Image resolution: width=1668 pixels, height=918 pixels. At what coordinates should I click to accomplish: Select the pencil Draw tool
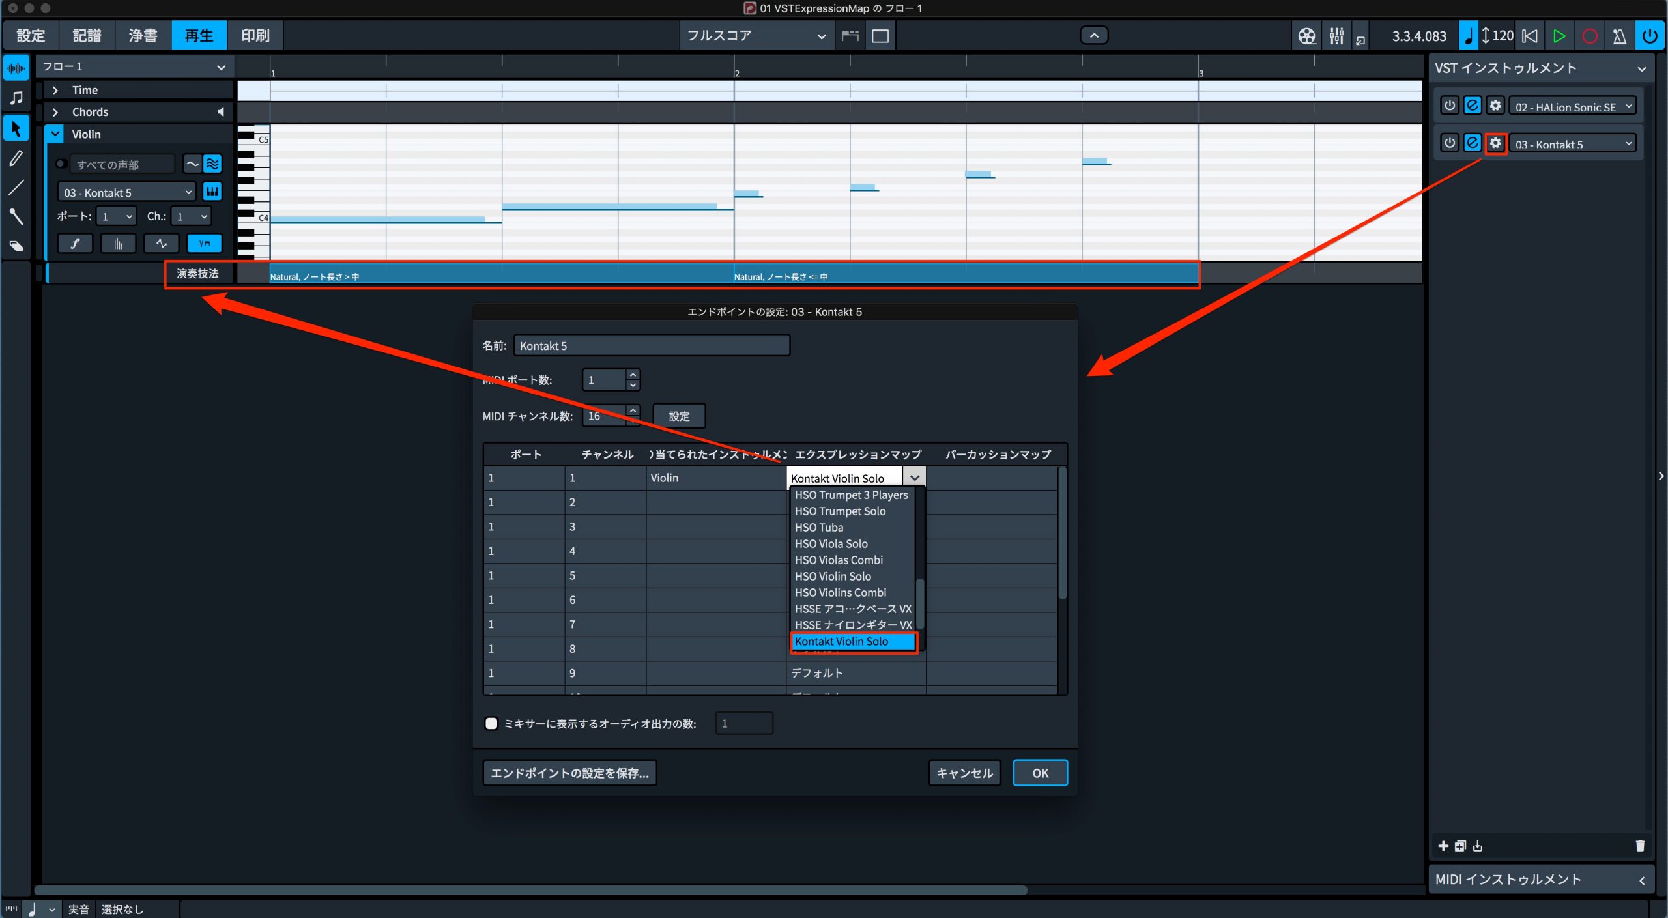(16, 158)
